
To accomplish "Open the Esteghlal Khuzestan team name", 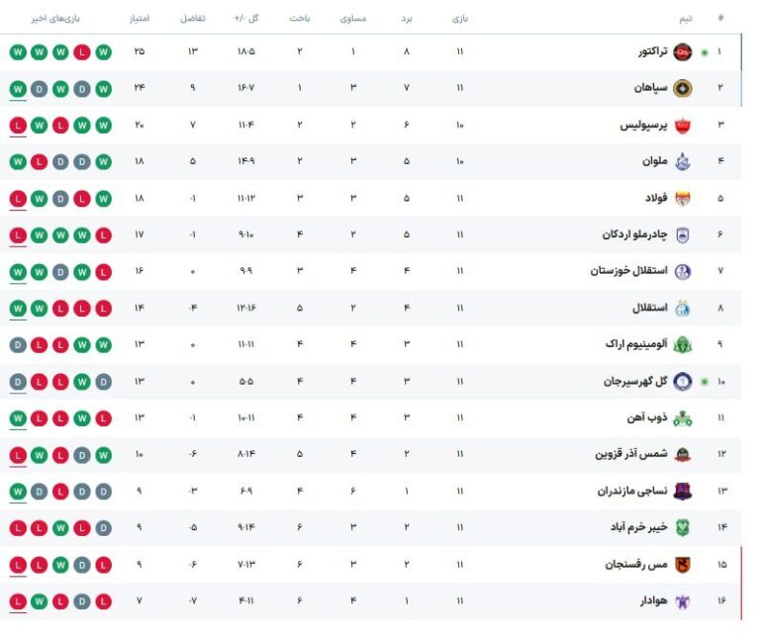I will point(628,270).
